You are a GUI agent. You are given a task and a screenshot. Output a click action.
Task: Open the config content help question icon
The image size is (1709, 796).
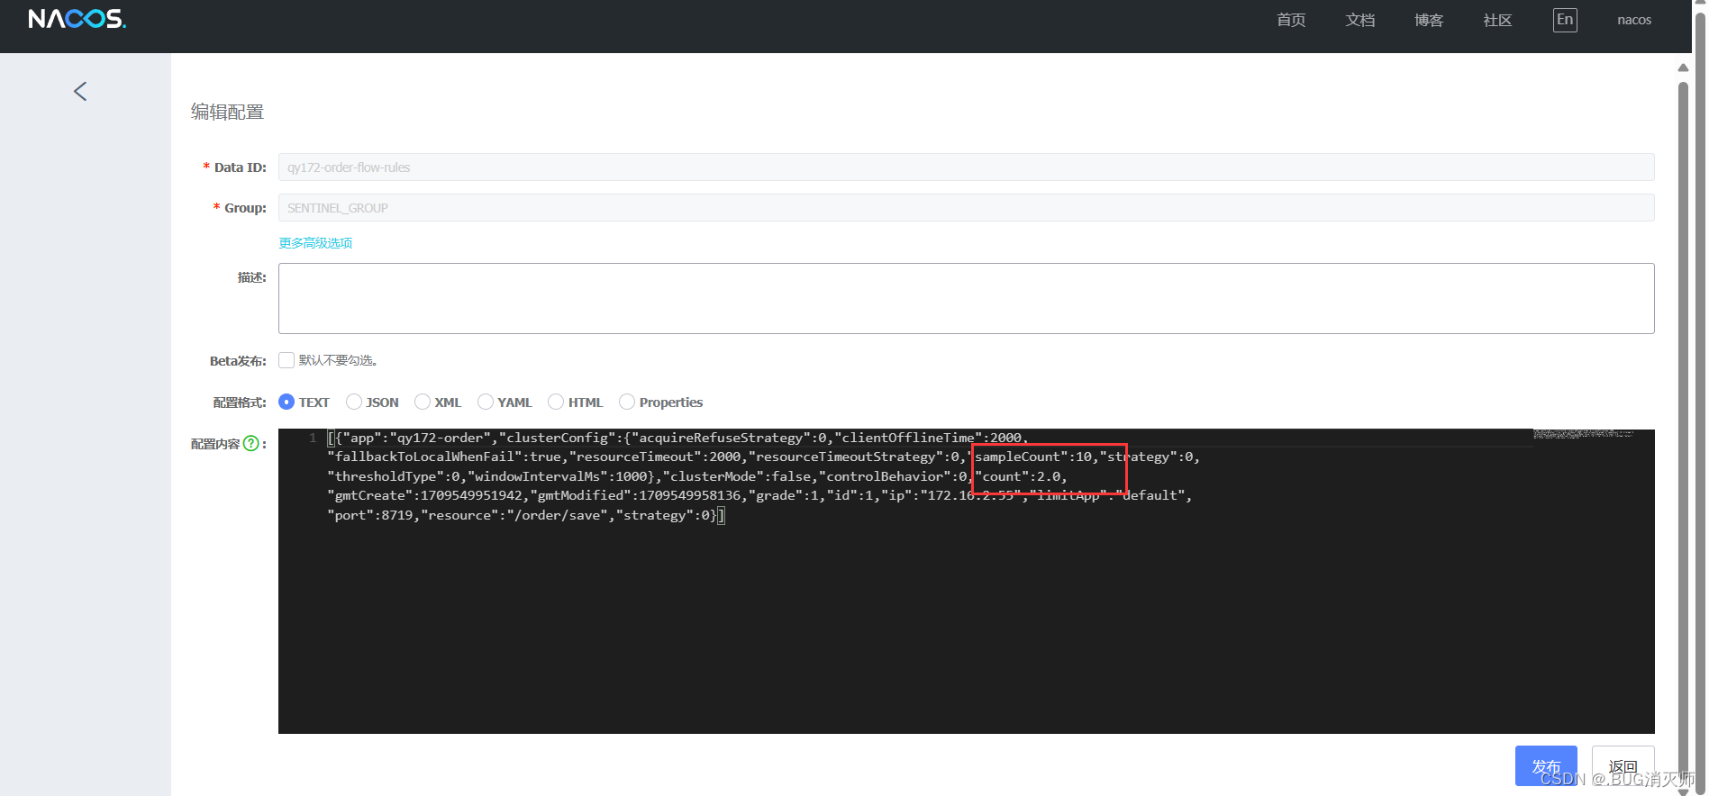[x=251, y=443]
